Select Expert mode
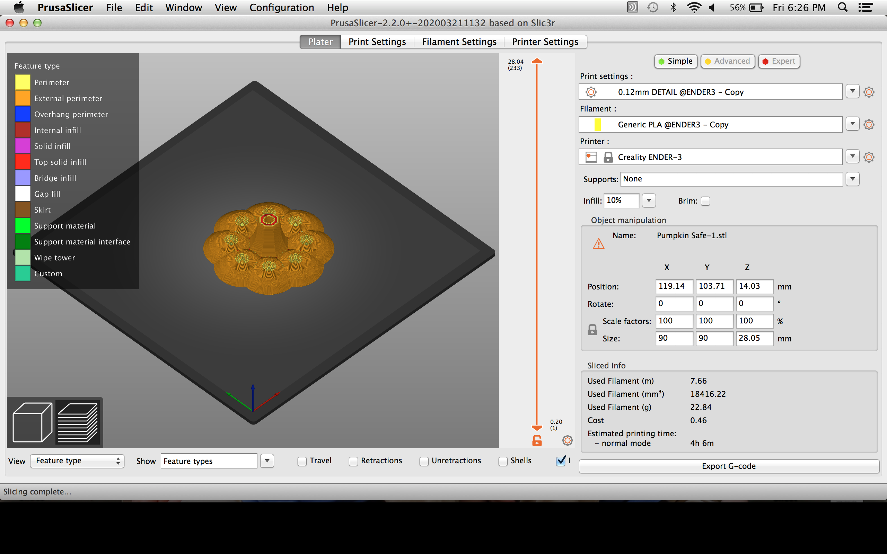The width and height of the screenshot is (887, 554). (x=779, y=61)
